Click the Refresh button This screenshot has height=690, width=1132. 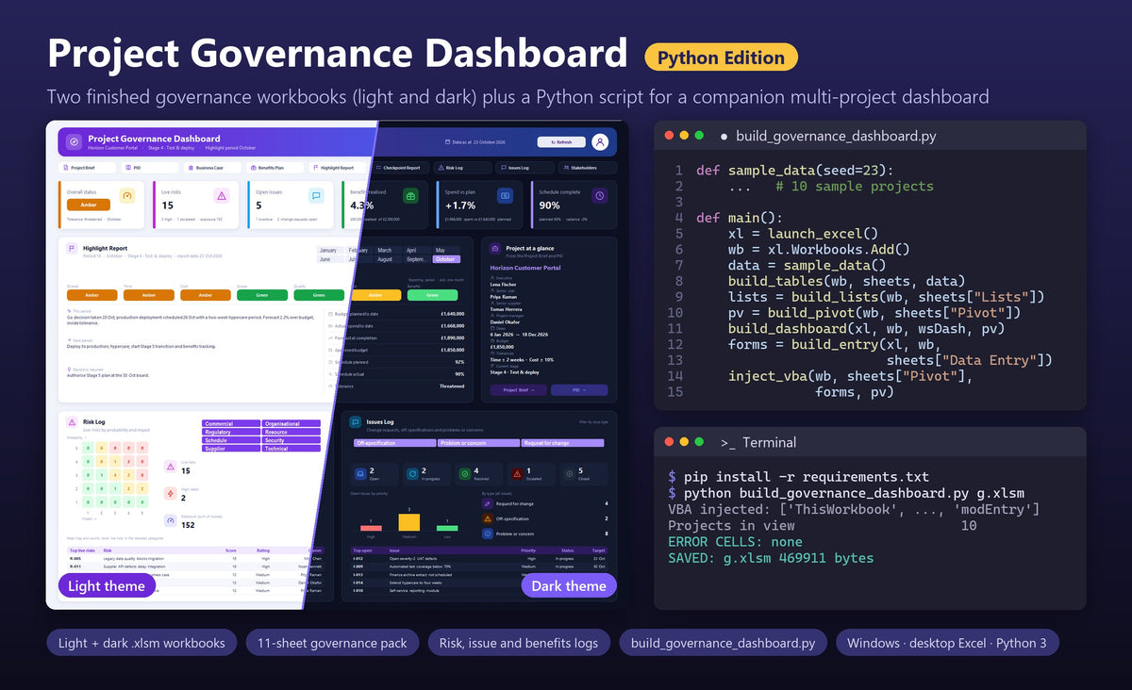[561, 142]
